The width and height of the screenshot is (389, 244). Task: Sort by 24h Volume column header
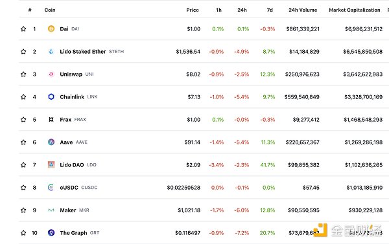point(303,10)
